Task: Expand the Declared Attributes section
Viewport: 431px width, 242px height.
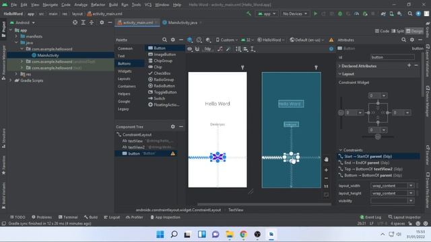Action: (x=339, y=66)
